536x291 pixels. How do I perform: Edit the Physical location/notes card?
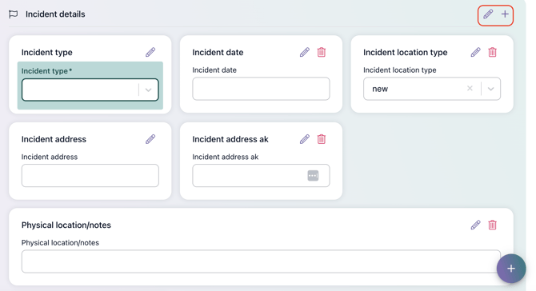coord(475,225)
